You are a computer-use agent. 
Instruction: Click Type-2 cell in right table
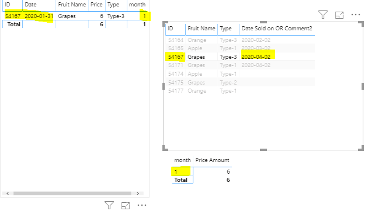pyautogui.click(x=228, y=83)
